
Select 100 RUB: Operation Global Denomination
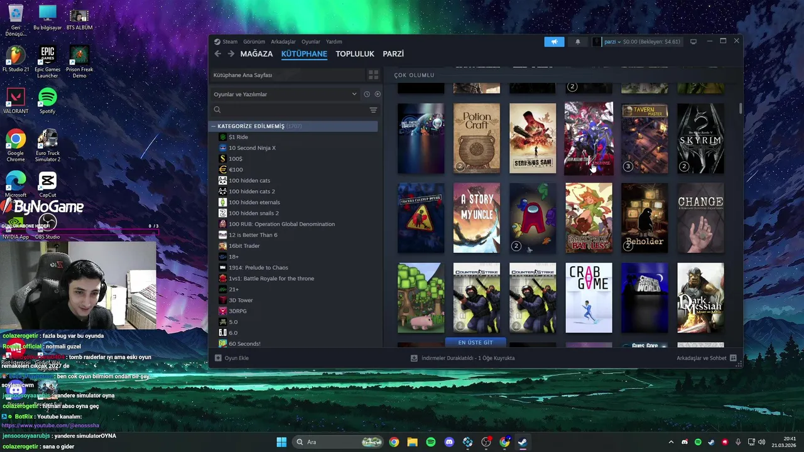tap(281, 224)
